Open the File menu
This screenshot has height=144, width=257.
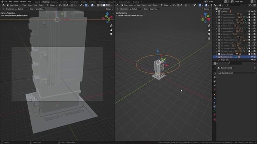pyautogui.click(x=6, y=2)
